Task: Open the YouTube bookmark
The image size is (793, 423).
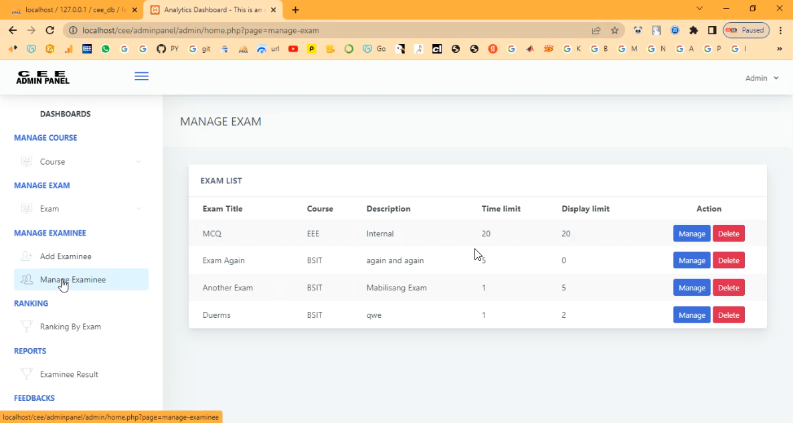Action: [x=293, y=49]
